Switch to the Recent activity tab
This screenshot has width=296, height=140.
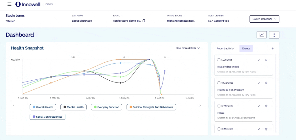[225, 49]
